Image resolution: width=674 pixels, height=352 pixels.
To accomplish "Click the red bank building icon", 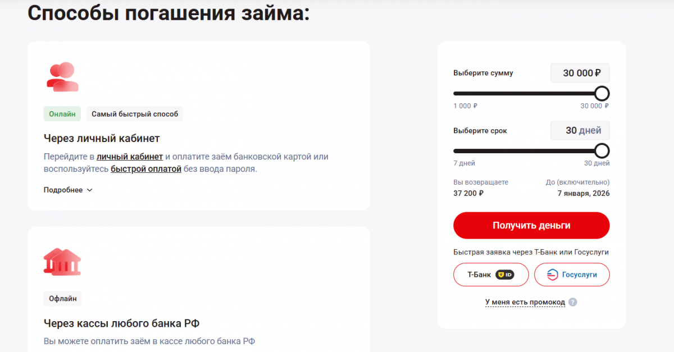I will [61, 262].
